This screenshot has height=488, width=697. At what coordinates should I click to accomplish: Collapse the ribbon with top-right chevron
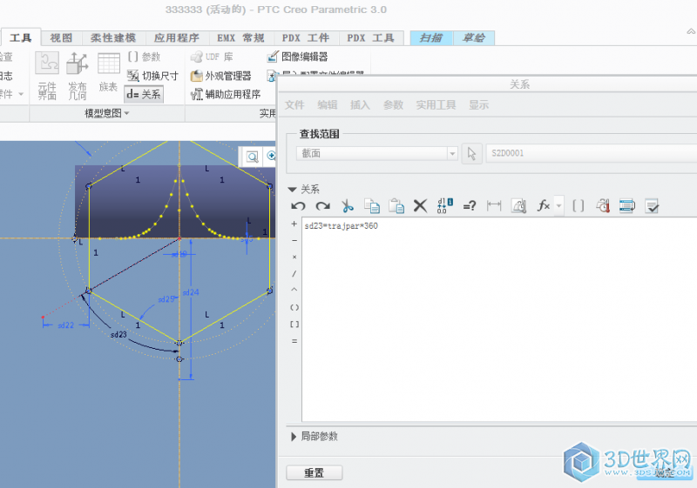(691, 31)
